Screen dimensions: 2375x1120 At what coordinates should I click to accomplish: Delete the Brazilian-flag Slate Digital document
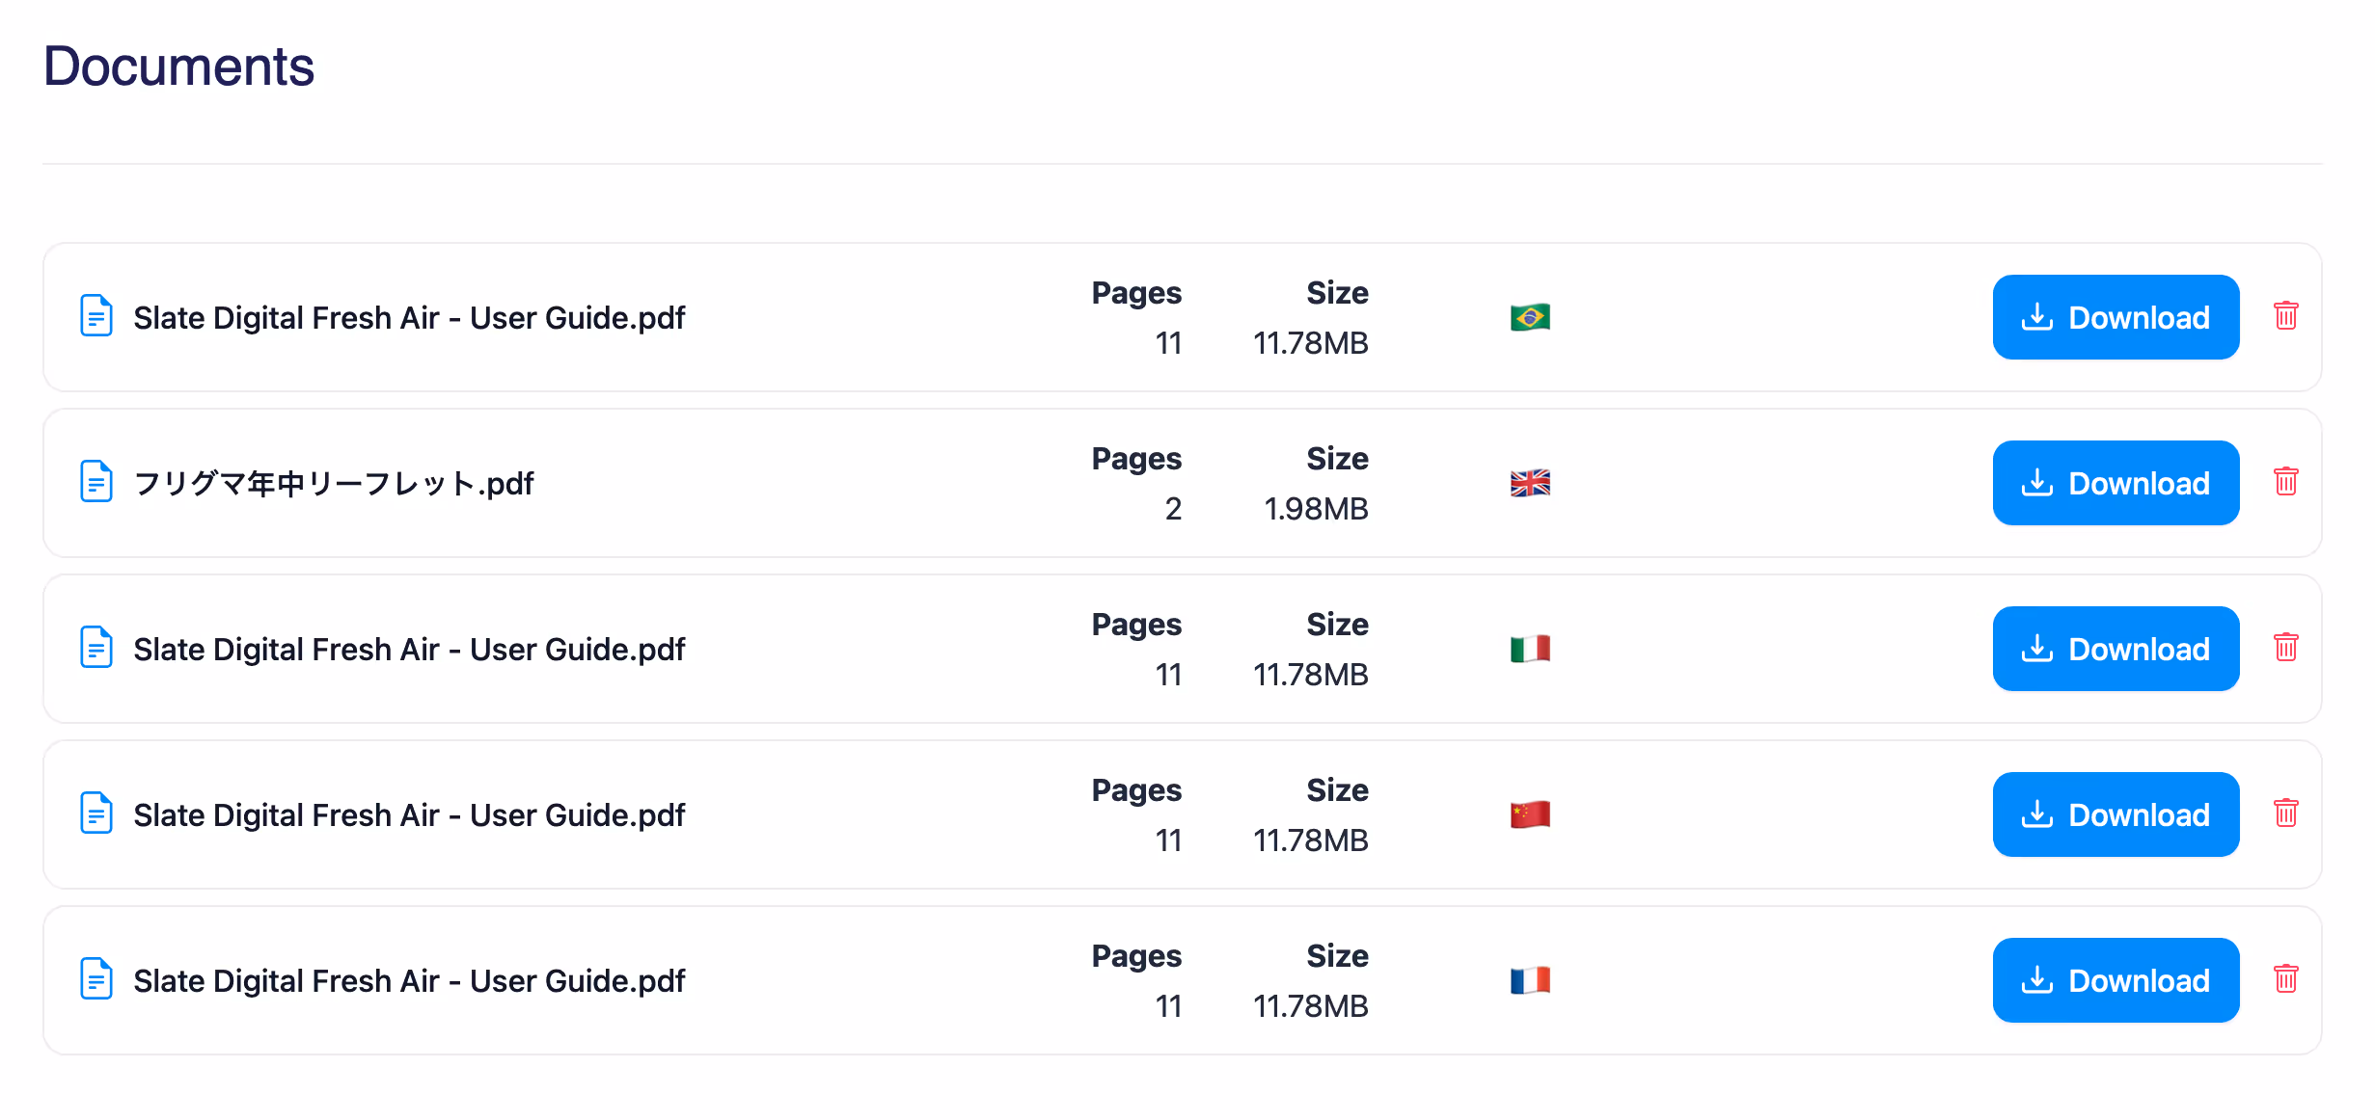tap(2285, 316)
